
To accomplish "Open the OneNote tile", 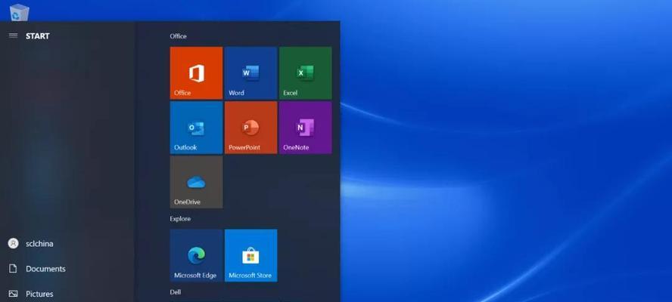I will point(305,128).
